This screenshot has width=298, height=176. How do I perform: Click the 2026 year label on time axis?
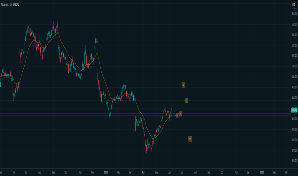[x=262, y=172]
